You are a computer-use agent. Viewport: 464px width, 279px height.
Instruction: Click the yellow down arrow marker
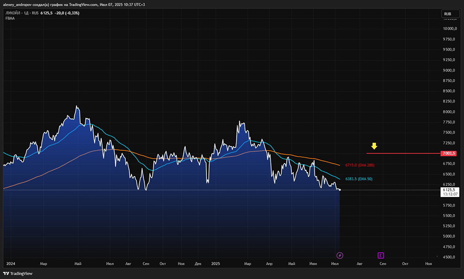[x=374, y=146]
